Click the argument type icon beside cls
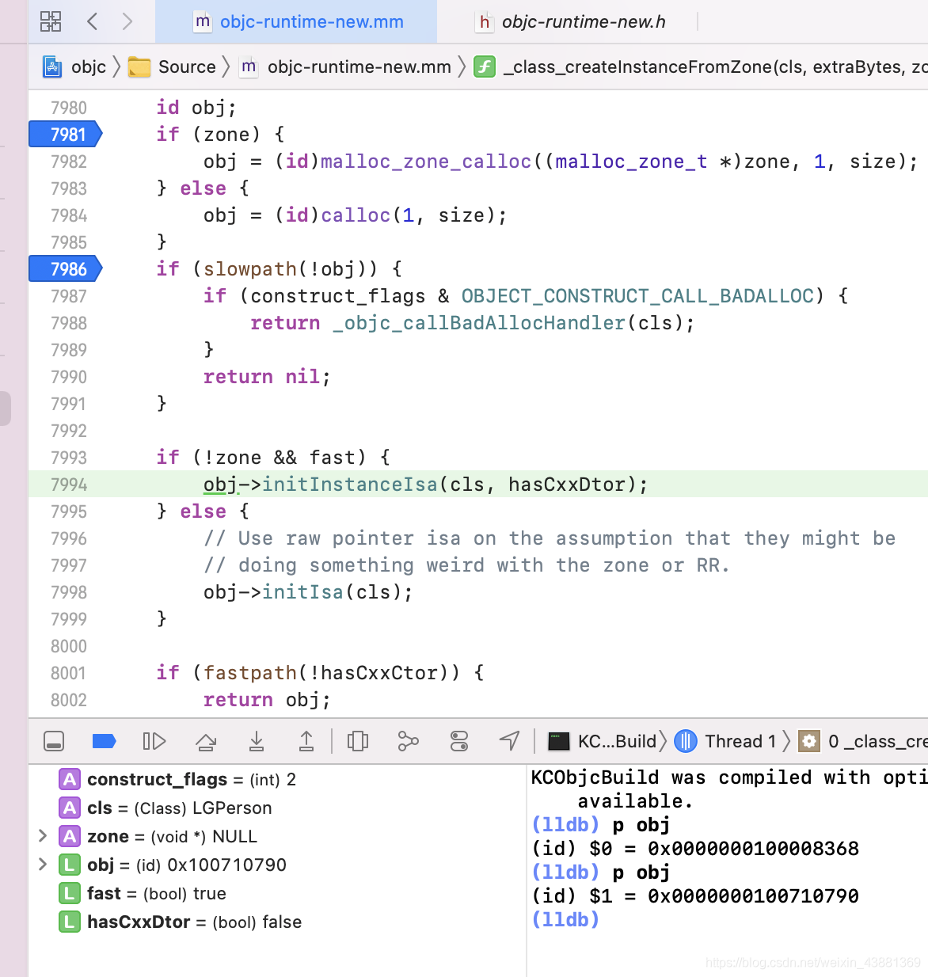Viewport: 928px width, 977px height. point(70,808)
